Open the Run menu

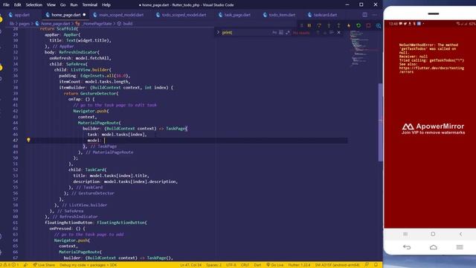pyautogui.click(x=74, y=4)
